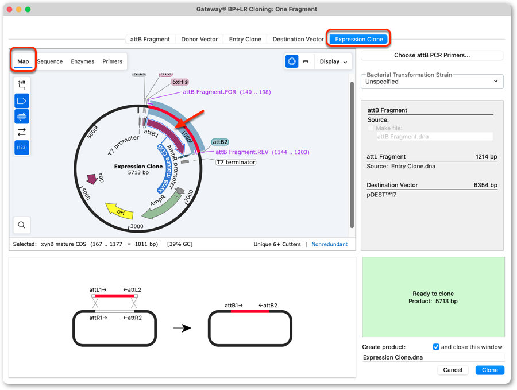Open the magnifier search tool
Viewport: 517px width, 390px height.
click(22, 225)
